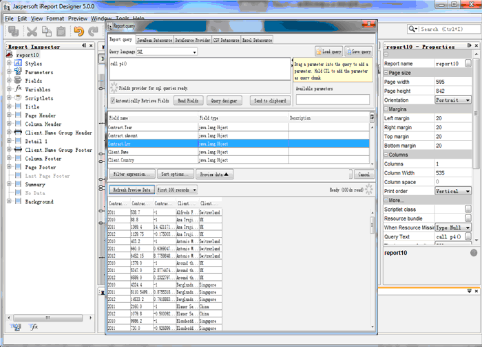The image size is (482, 347).
Task: Collapse the Margins section in Properties
Action: coord(386,109)
